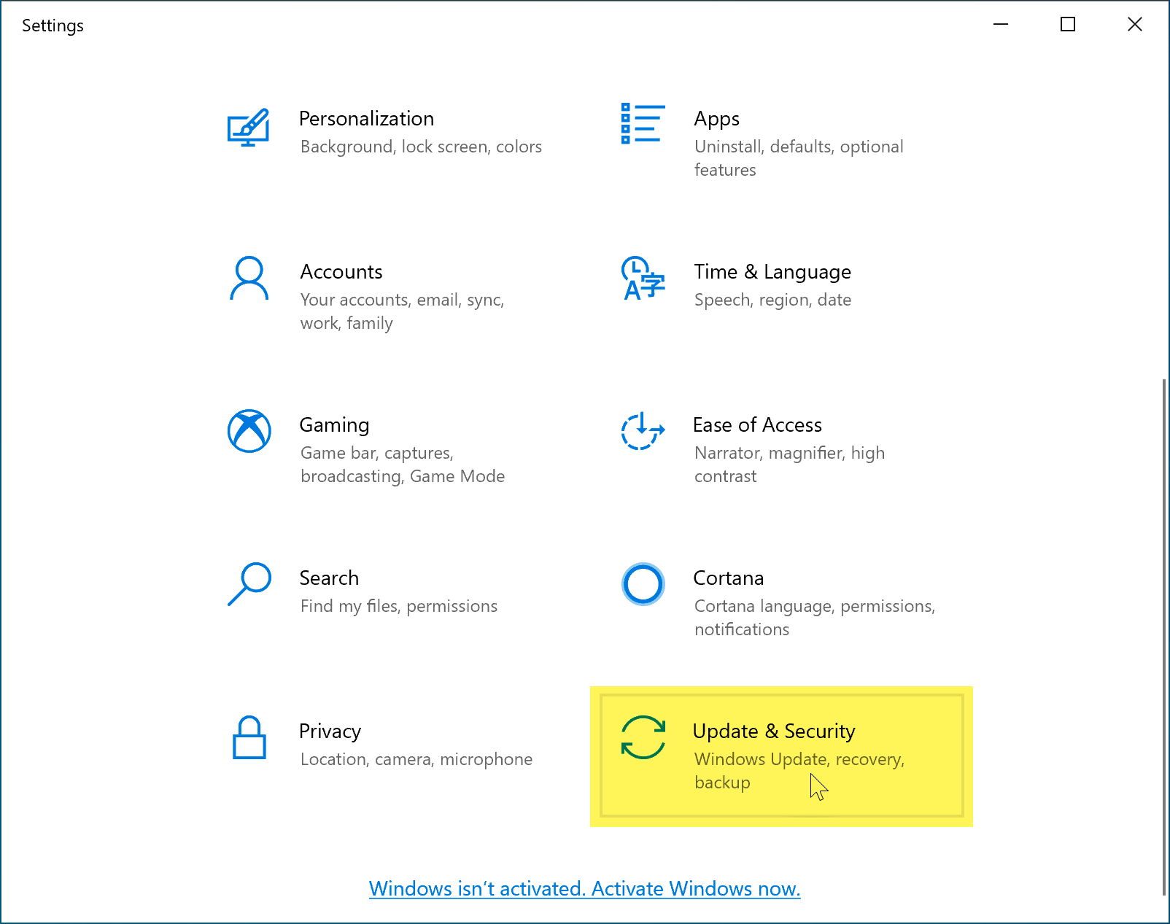
Task: Open Personalization settings title
Action: coord(366,119)
